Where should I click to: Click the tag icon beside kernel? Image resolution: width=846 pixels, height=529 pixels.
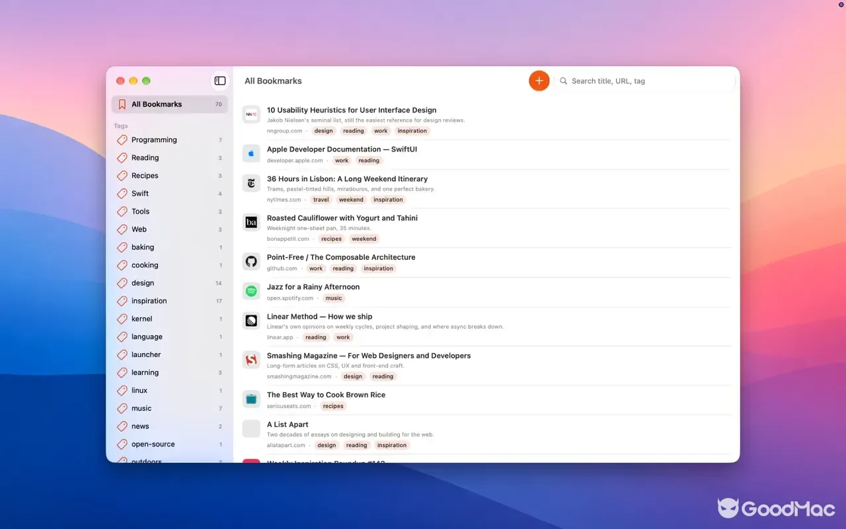point(122,319)
